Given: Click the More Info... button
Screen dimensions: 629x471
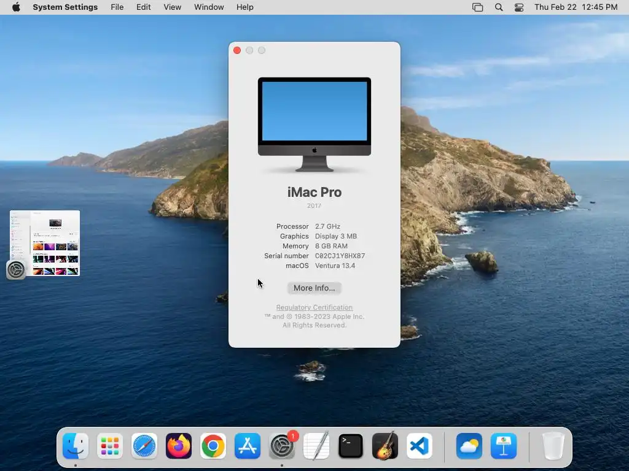Looking at the screenshot, I should click(x=314, y=288).
